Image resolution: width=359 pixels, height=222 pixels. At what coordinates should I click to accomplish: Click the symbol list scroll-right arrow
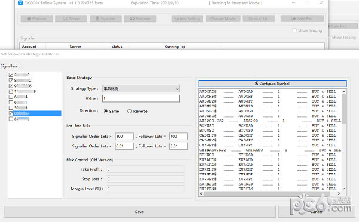click(339, 193)
